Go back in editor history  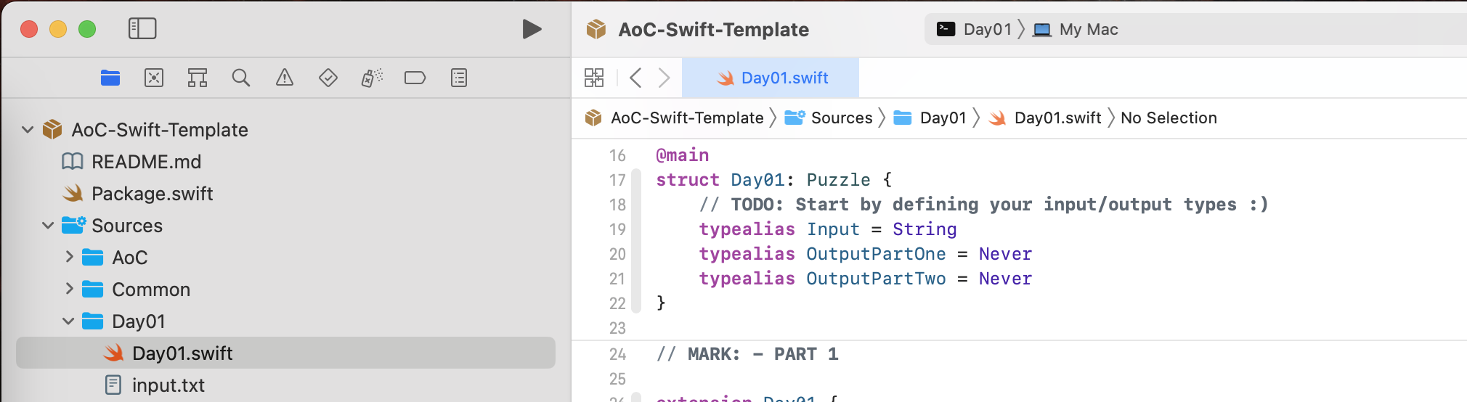[635, 78]
